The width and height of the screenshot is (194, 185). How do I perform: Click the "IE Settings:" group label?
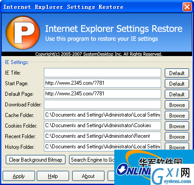click(17, 62)
